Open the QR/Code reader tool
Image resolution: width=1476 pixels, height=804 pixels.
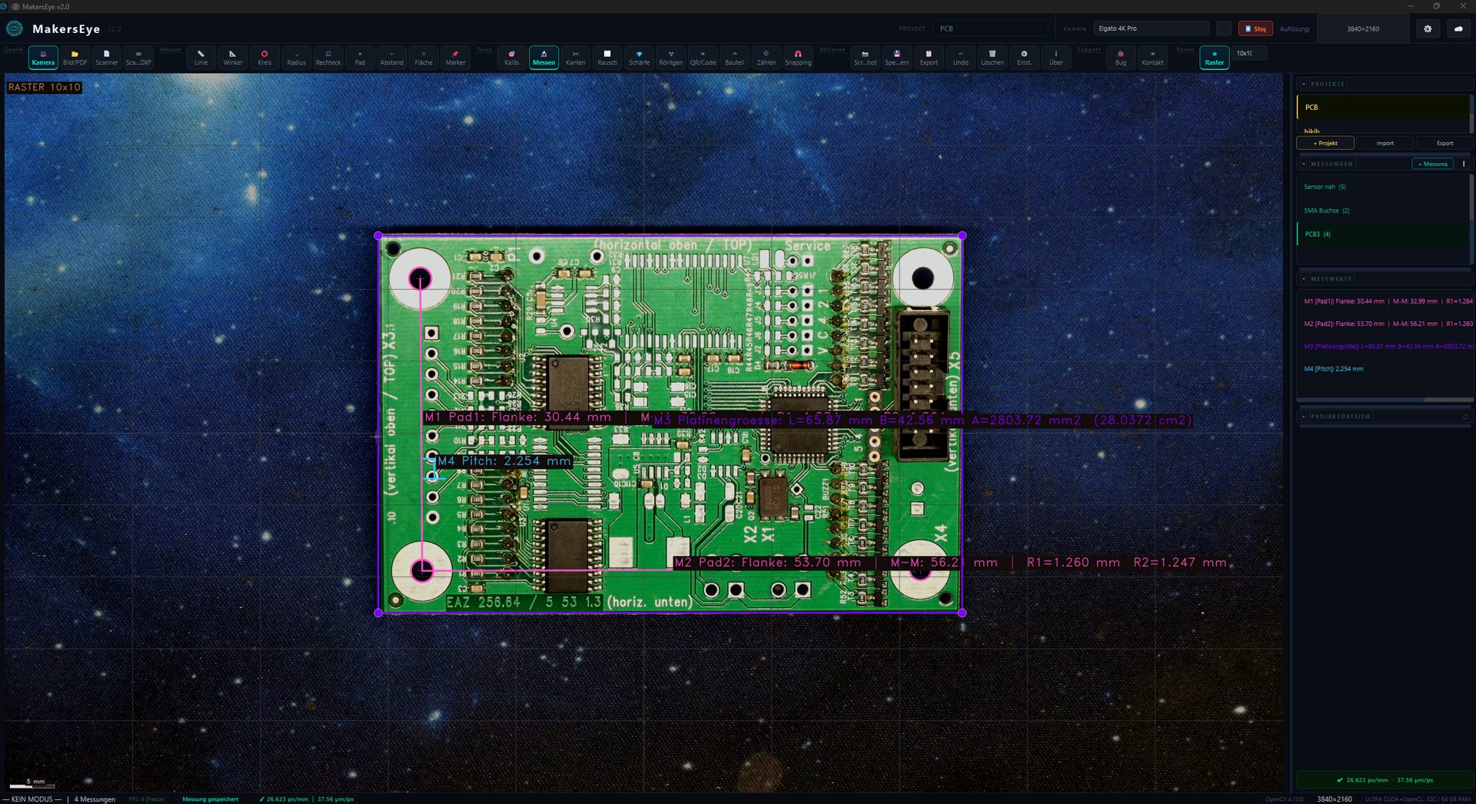(x=702, y=57)
